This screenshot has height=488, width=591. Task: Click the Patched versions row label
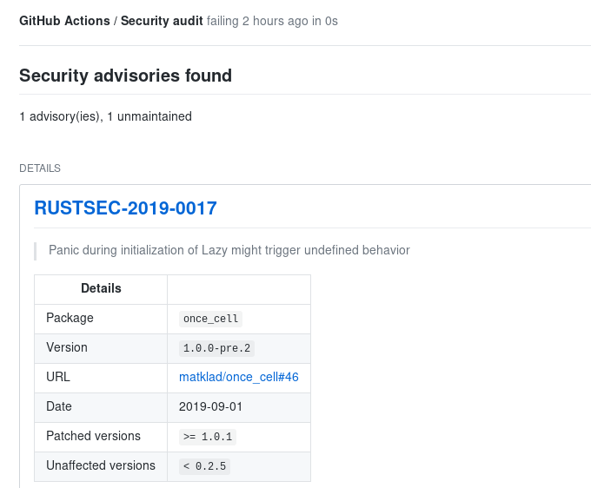click(93, 436)
